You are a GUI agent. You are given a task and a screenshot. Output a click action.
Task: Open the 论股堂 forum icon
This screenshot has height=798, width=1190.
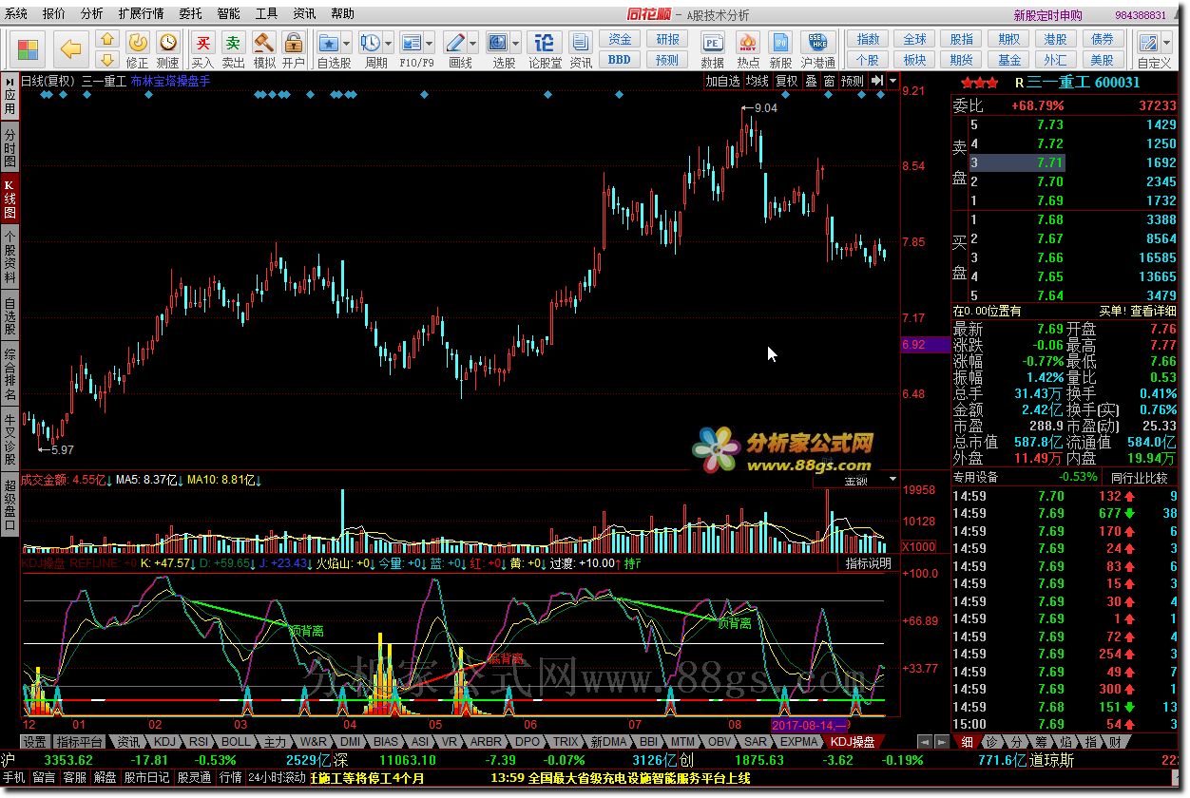(x=545, y=49)
